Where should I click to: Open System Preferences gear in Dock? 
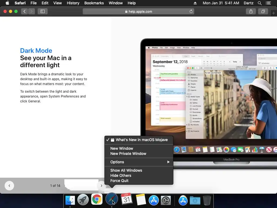(166, 200)
